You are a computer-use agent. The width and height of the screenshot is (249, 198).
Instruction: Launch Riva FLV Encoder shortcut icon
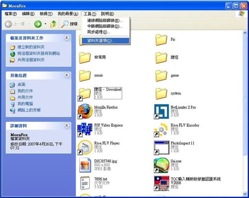(x=161, y=130)
